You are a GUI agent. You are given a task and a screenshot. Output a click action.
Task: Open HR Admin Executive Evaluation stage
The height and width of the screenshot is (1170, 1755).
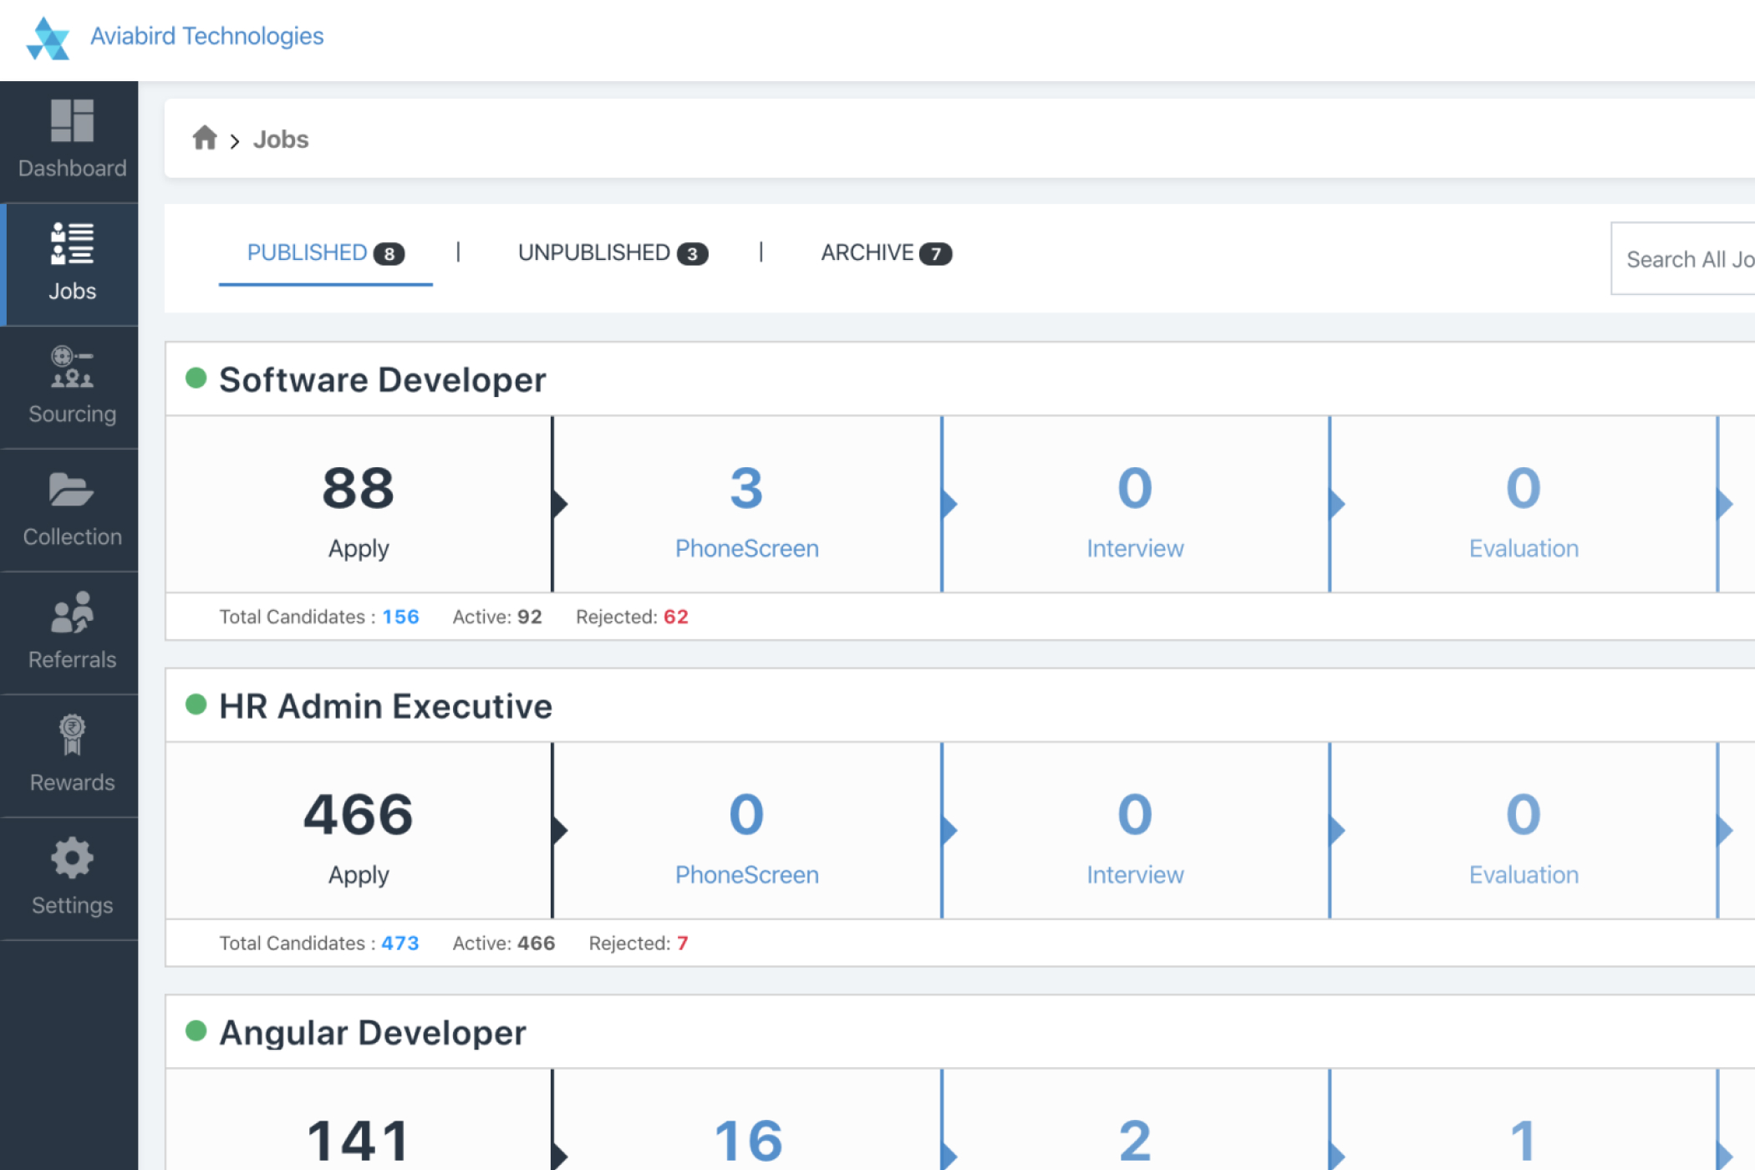[1524, 831]
